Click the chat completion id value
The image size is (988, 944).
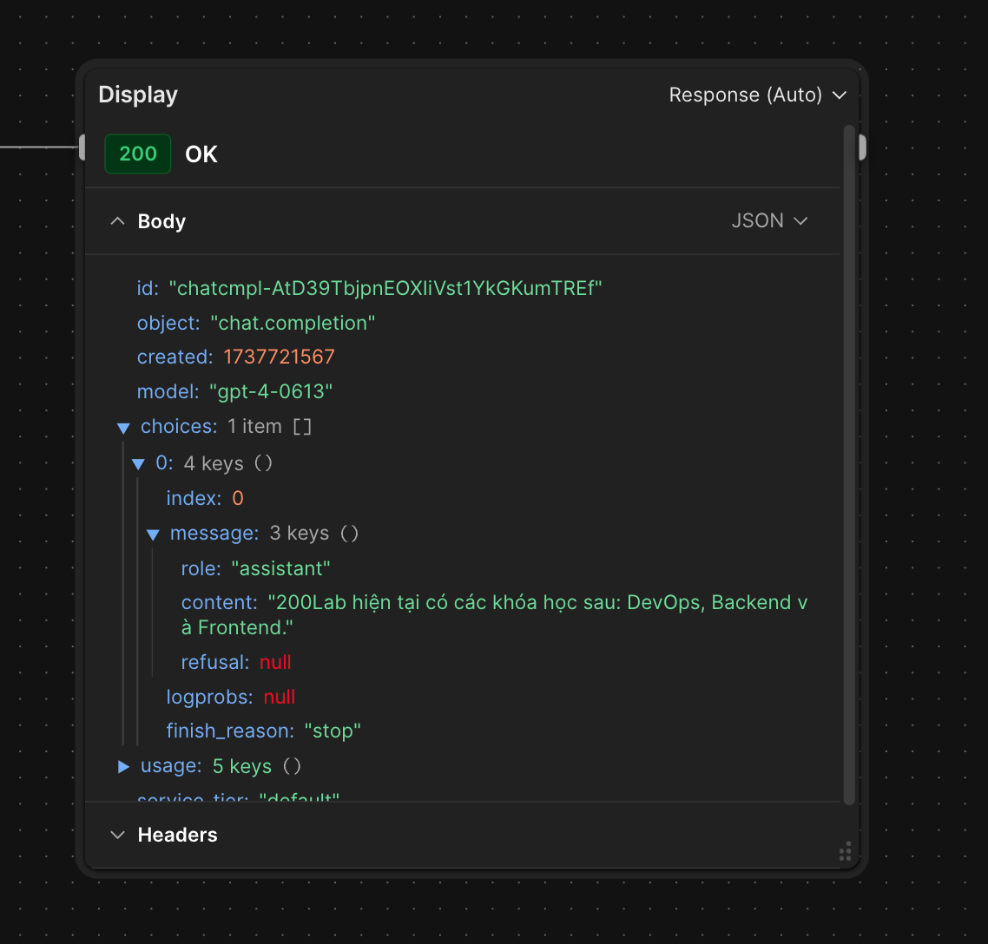click(385, 288)
